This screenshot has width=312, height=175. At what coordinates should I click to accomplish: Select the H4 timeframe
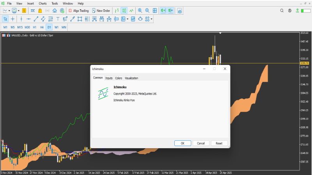tap(42, 27)
